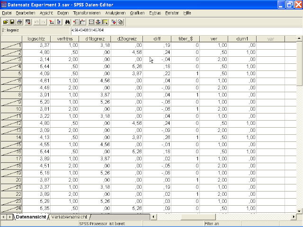Click the Save file floppy disk icon
The width and height of the screenshot is (303, 227).
click(12, 22)
